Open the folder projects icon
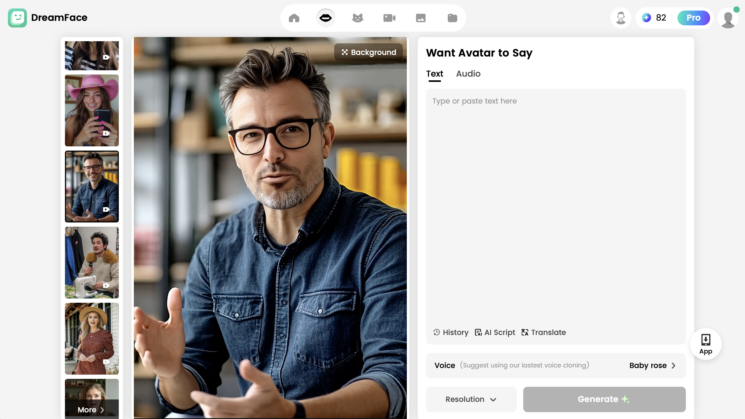This screenshot has height=419, width=745. tap(452, 18)
